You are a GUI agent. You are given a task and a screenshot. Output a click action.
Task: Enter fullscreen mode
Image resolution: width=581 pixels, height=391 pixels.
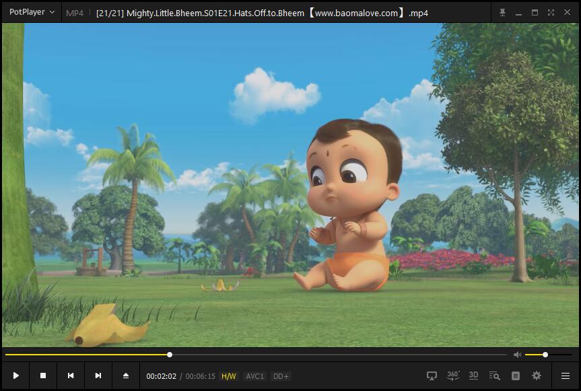[x=551, y=13]
